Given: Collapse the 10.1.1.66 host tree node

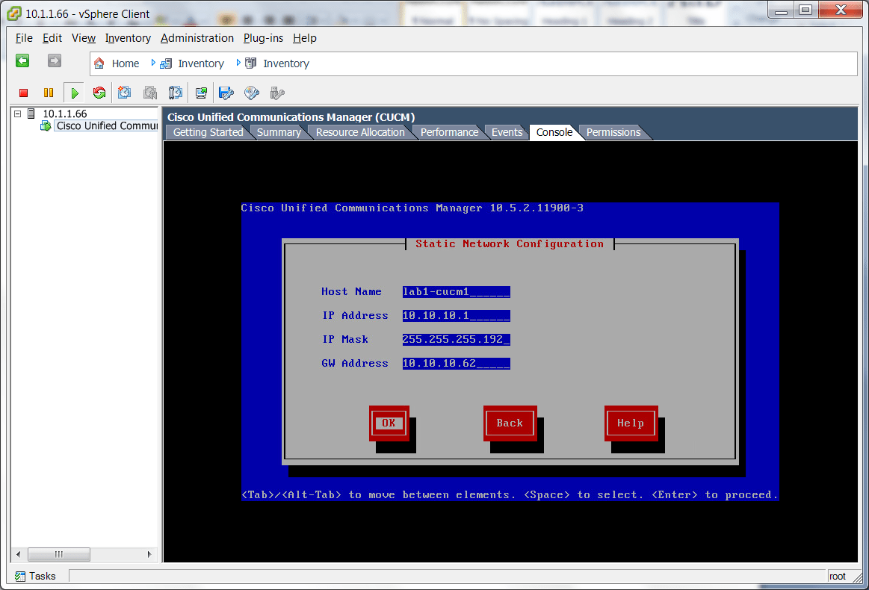Looking at the screenshot, I should click(18, 114).
